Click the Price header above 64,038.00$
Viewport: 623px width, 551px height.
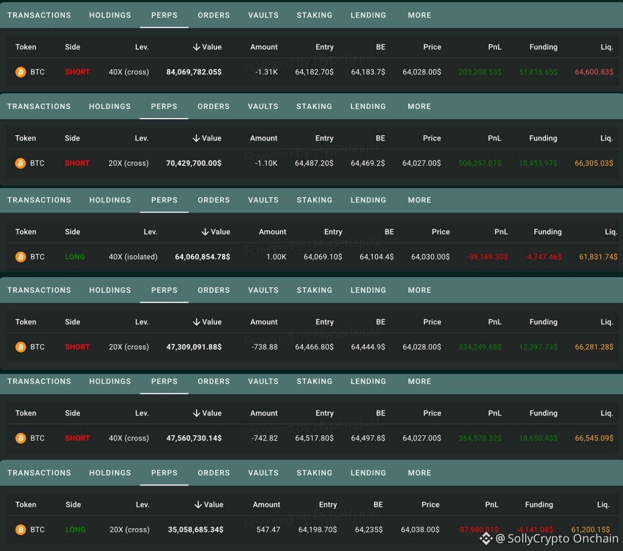click(430, 505)
